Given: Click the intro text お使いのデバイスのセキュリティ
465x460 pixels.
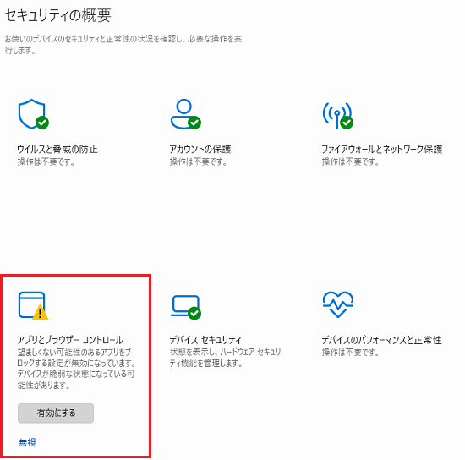Looking at the screenshot, I should click(x=123, y=45).
